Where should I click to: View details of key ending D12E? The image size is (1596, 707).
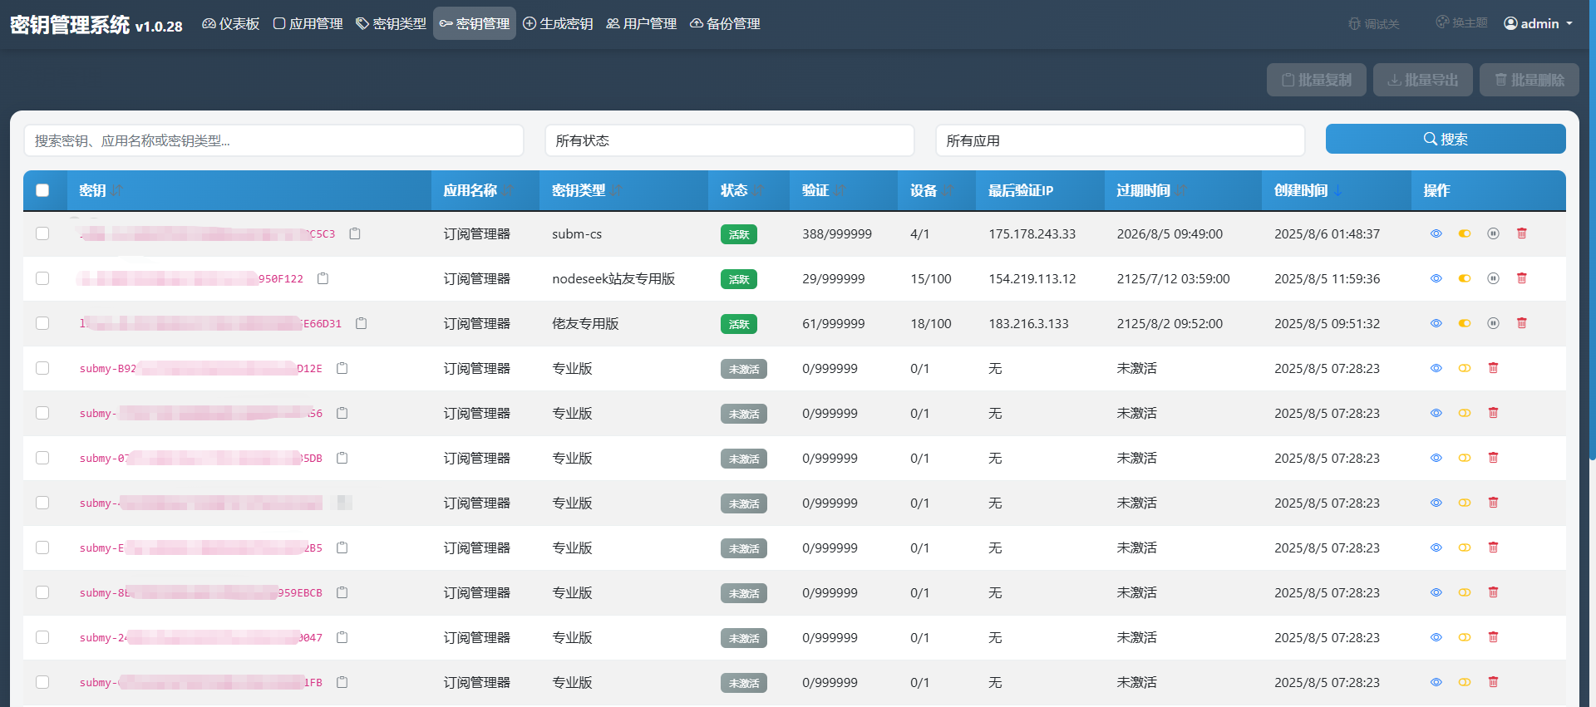pos(1436,368)
